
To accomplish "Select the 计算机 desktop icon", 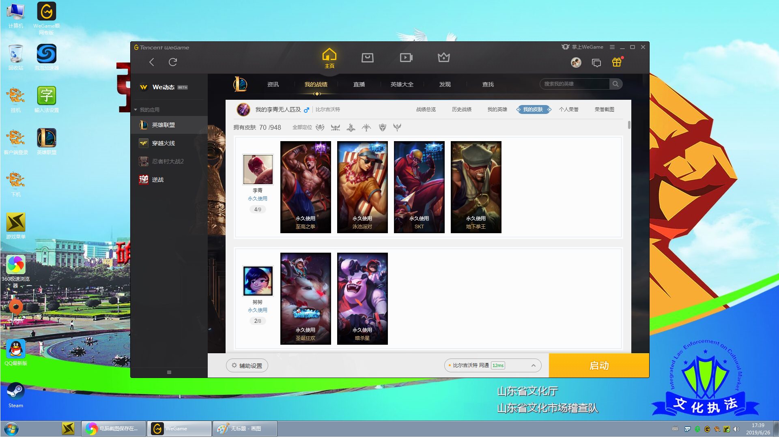I will pos(16,16).
